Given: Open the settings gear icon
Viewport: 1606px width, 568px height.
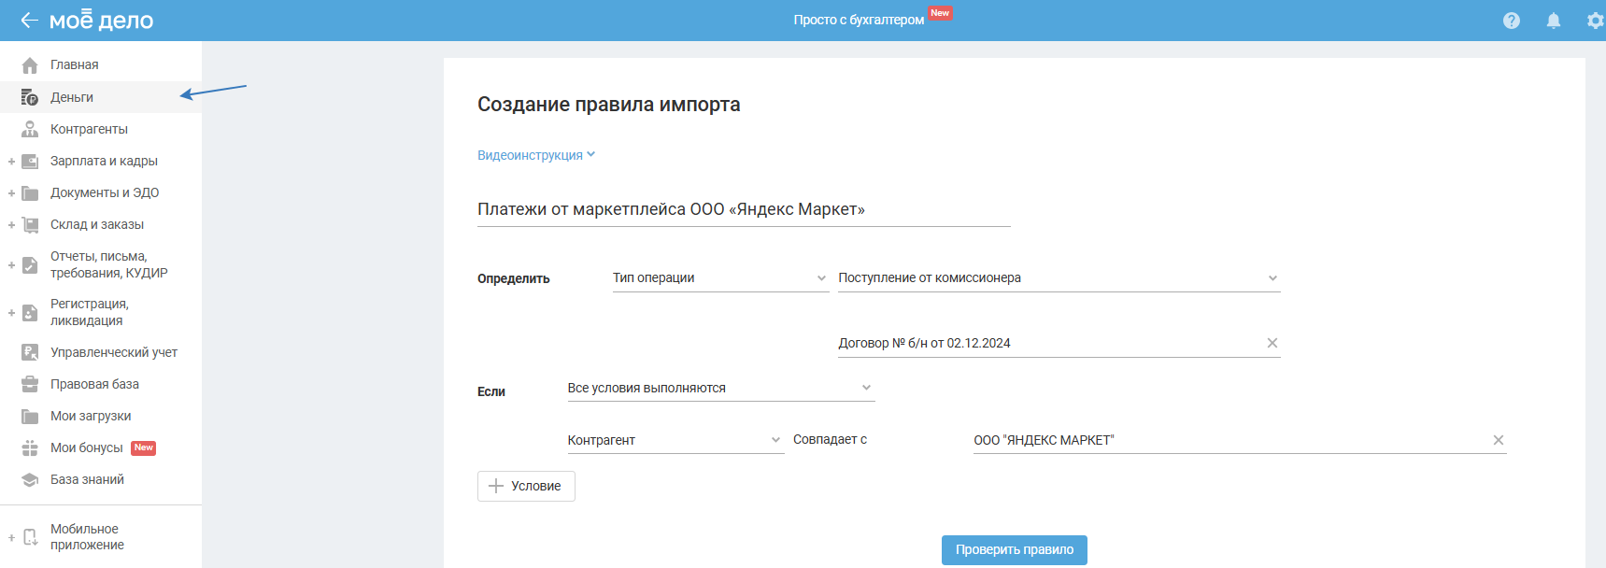Looking at the screenshot, I should click(1596, 21).
